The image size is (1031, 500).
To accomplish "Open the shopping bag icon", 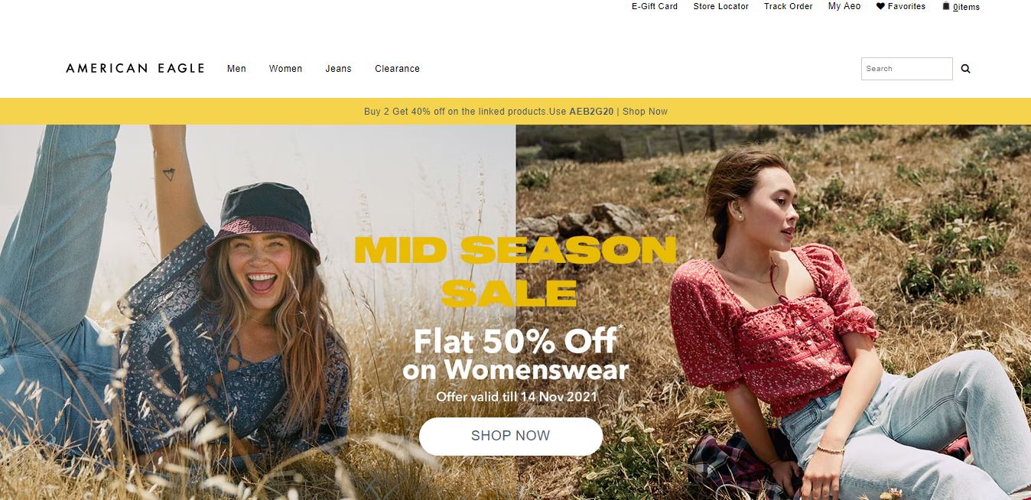I will (x=946, y=6).
